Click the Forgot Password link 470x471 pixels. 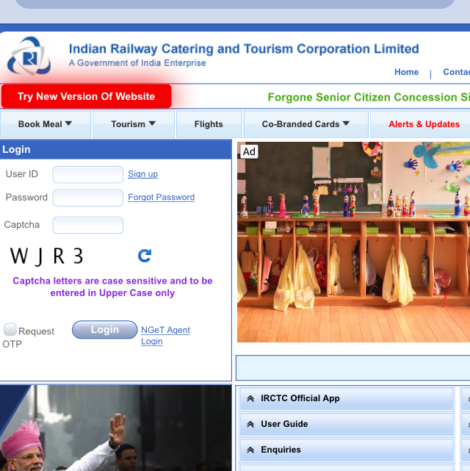(161, 198)
